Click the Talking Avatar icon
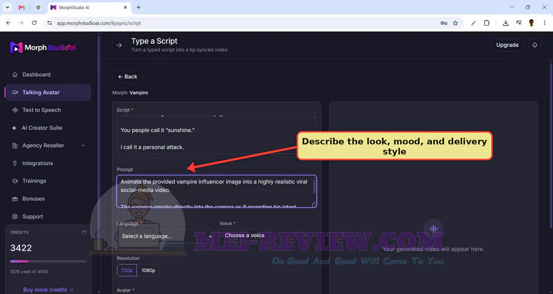The image size is (553, 294). tap(15, 92)
